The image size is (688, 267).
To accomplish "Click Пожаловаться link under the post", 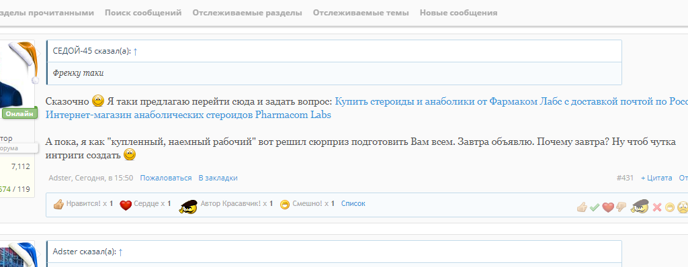I will [166, 178].
